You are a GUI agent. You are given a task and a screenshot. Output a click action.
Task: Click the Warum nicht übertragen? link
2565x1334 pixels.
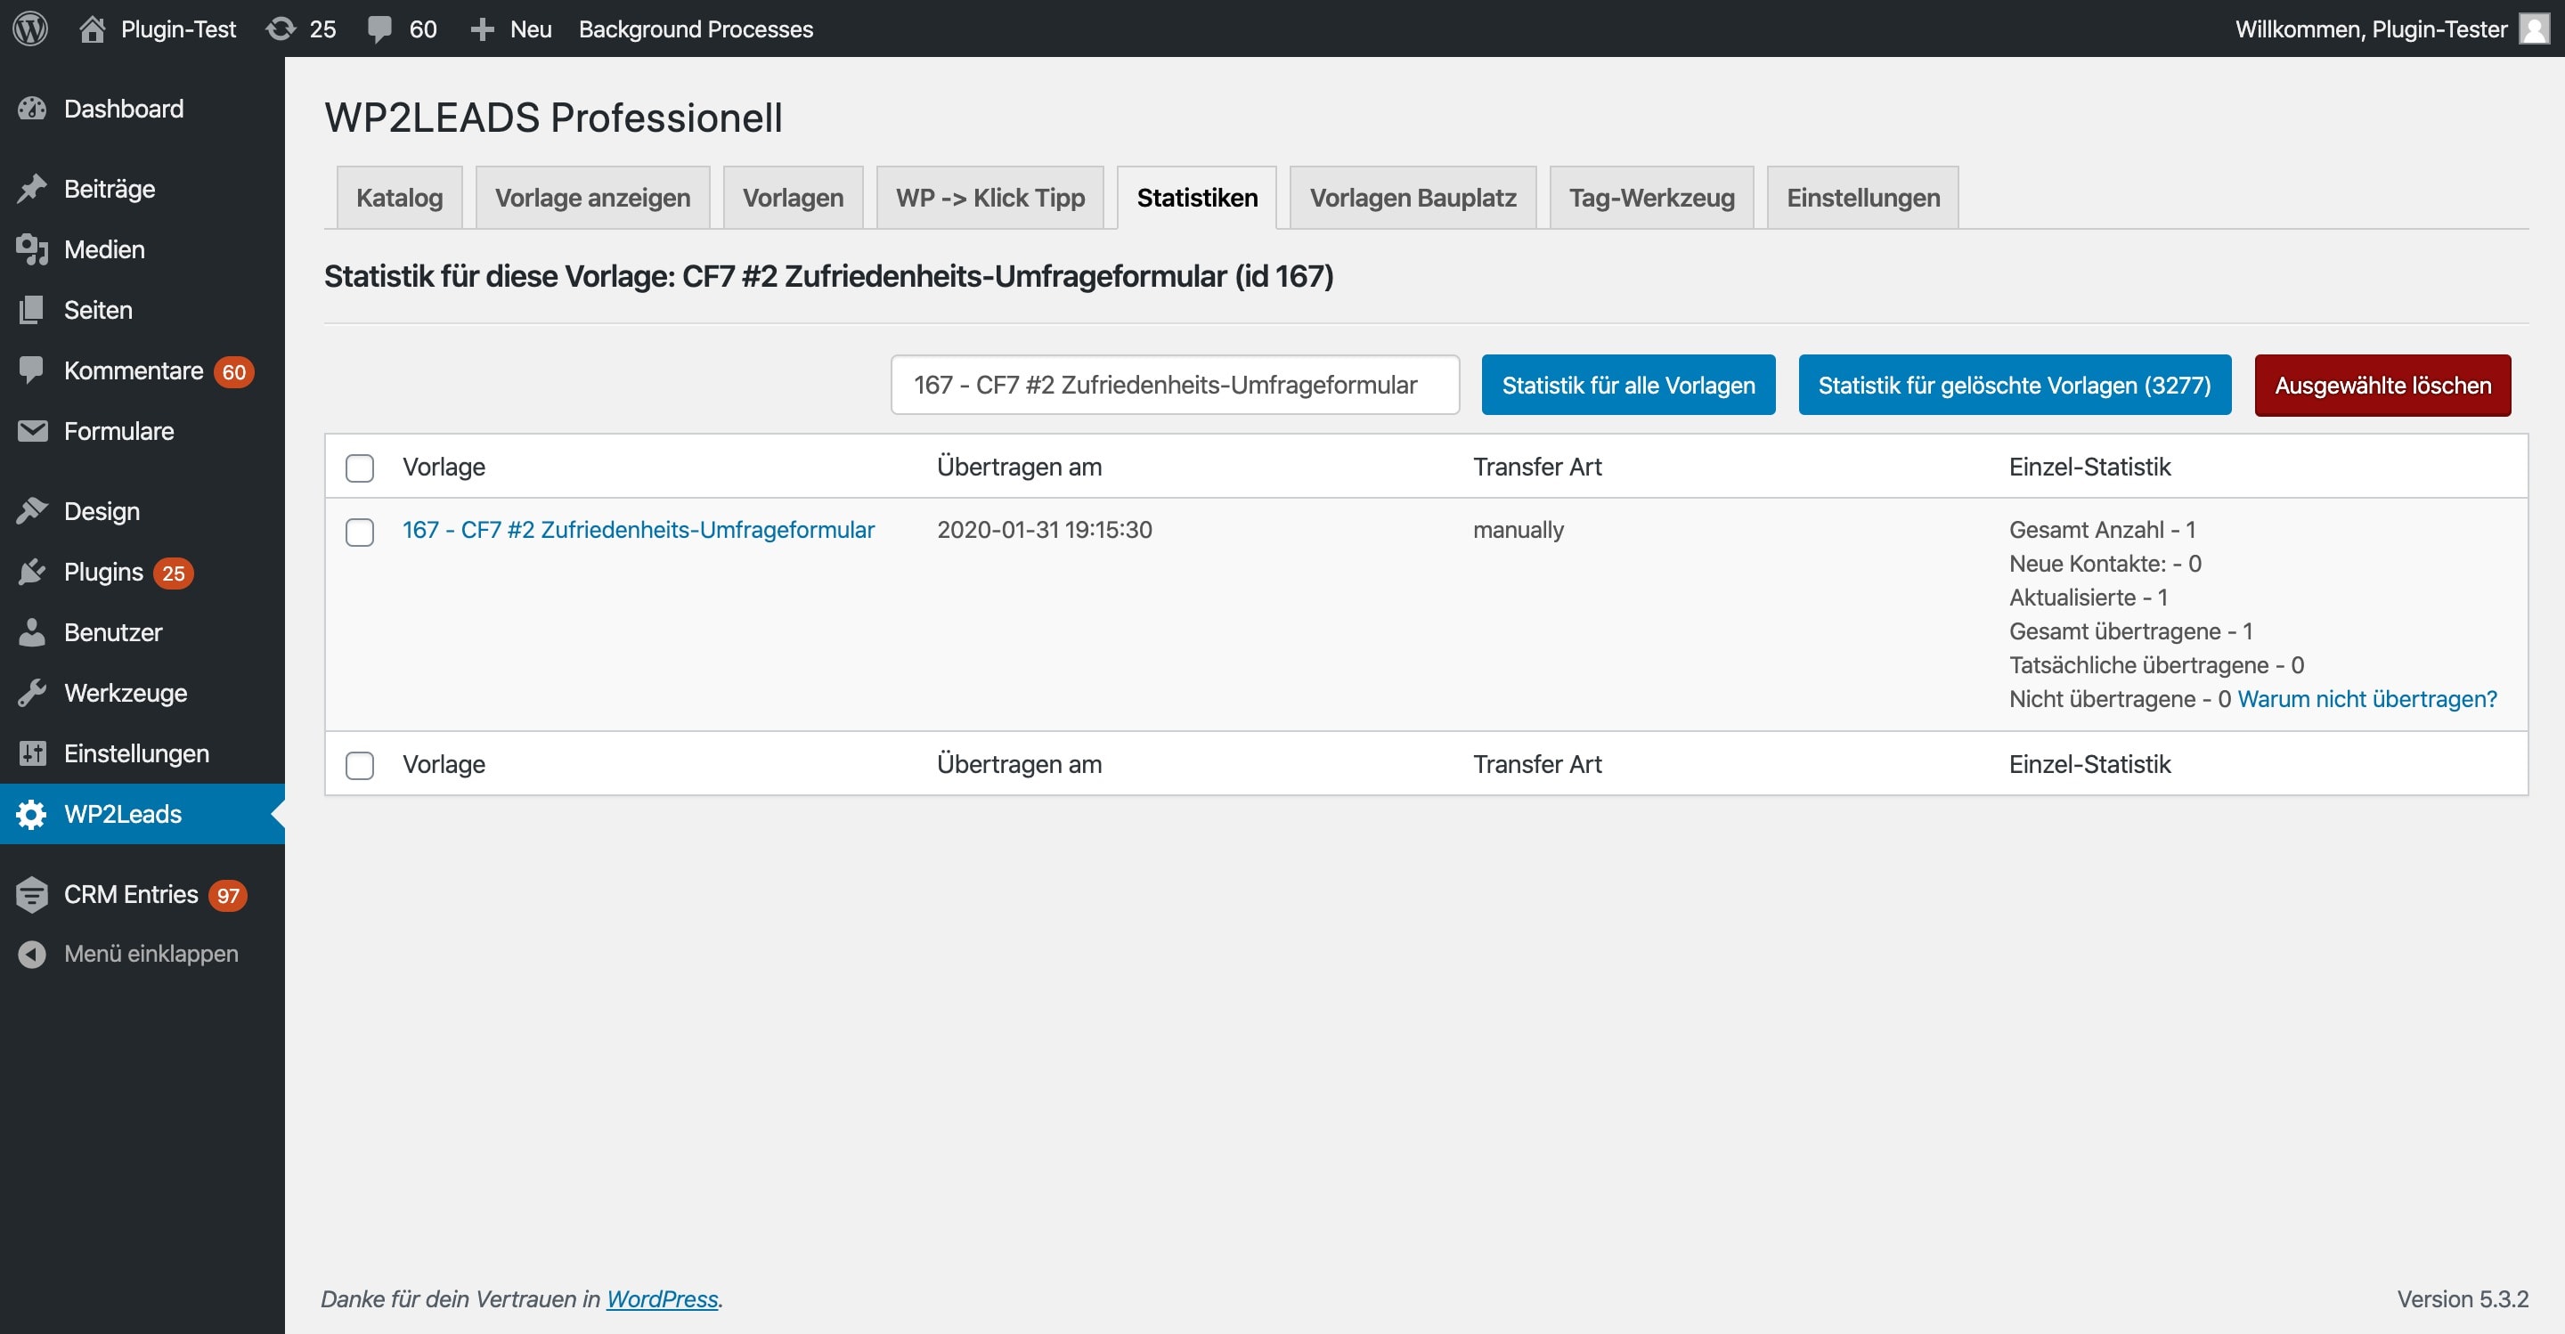[2367, 699]
